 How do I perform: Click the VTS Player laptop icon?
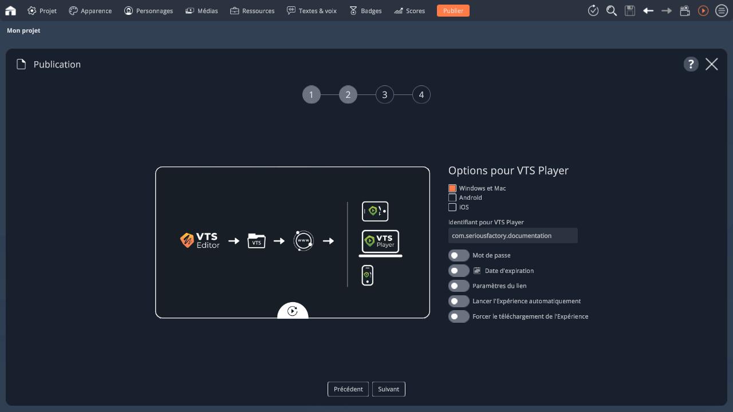(x=381, y=244)
